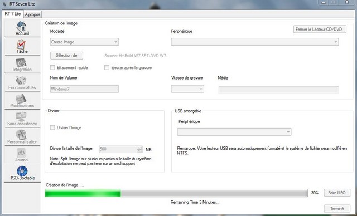Click the Faire l'ISO button
Screen dimensions: 357x216
(x=337, y=193)
